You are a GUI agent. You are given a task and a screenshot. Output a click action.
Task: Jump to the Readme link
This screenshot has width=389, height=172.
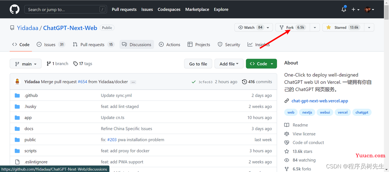pos(296,125)
